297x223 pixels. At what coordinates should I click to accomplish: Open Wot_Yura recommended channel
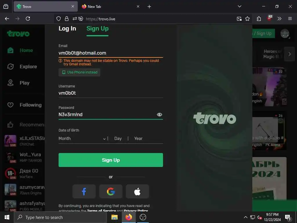(25, 157)
